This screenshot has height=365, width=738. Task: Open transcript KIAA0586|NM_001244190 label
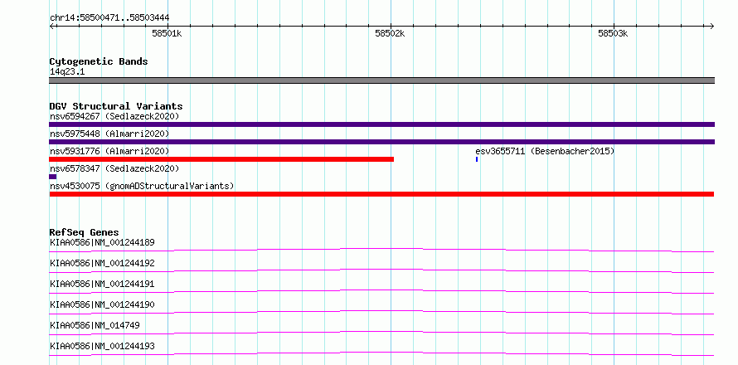102,304
